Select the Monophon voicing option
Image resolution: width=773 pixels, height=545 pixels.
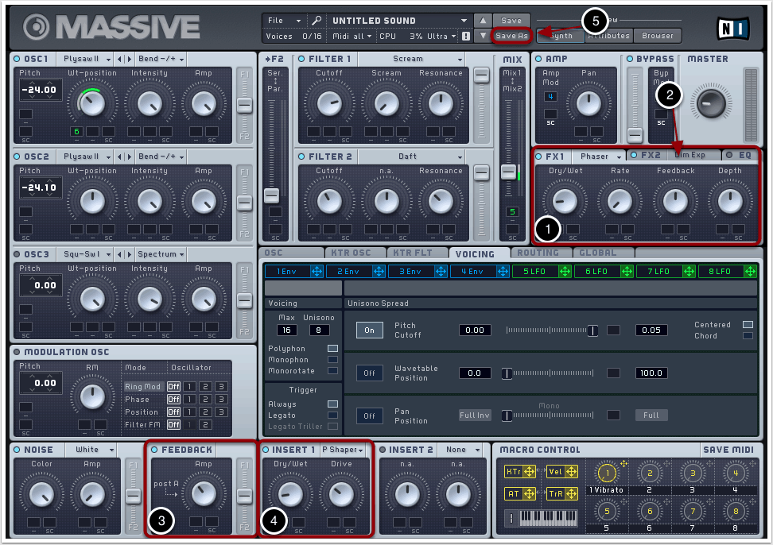pyautogui.click(x=332, y=360)
